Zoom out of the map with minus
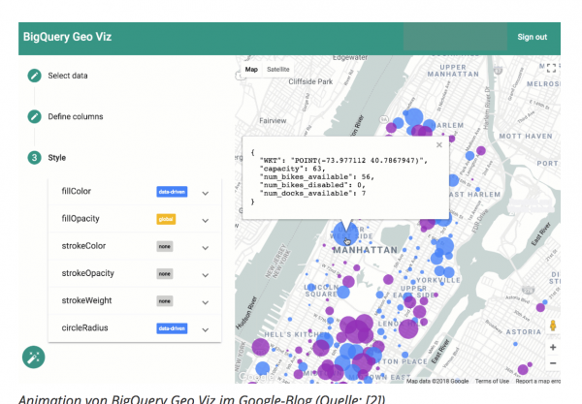The width and height of the screenshot is (582, 404). 552,363
